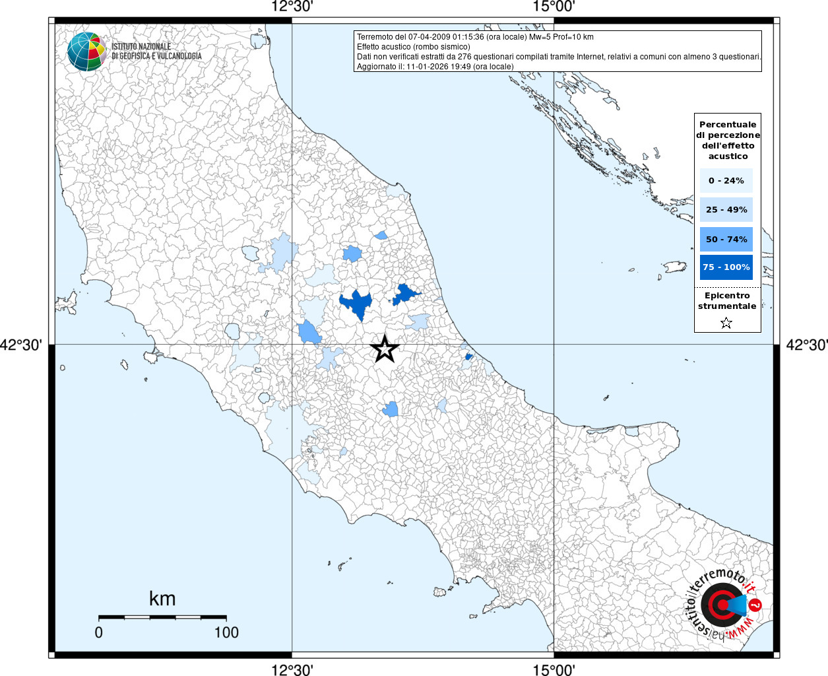828x676 pixels.
Task: Click the epicenter star in the legend
Action: pyautogui.click(x=726, y=323)
